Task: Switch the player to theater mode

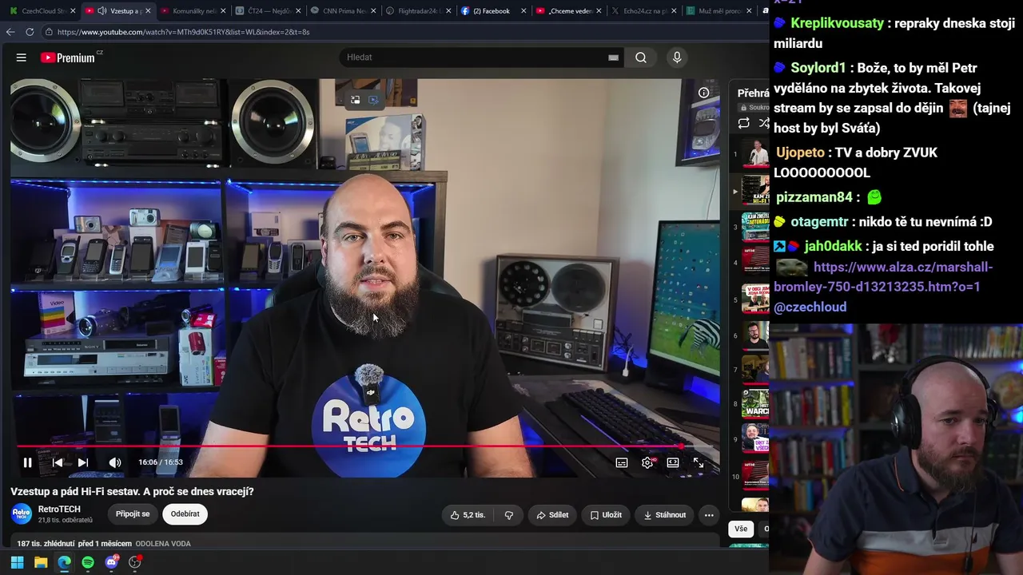Action: (x=673, y=462)
